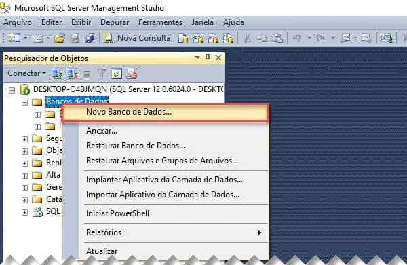Image resolution: width=407 pixels, height=265 pixels.
Task: Click the Delete/stop server icon with red X
Action: (132, 74)
